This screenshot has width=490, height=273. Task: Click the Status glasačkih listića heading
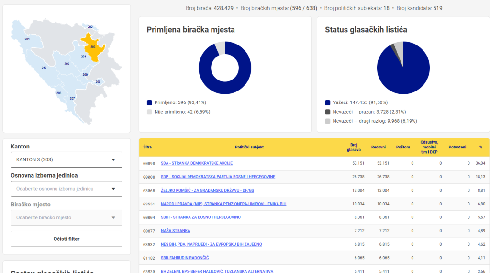[x=366, y=30]
